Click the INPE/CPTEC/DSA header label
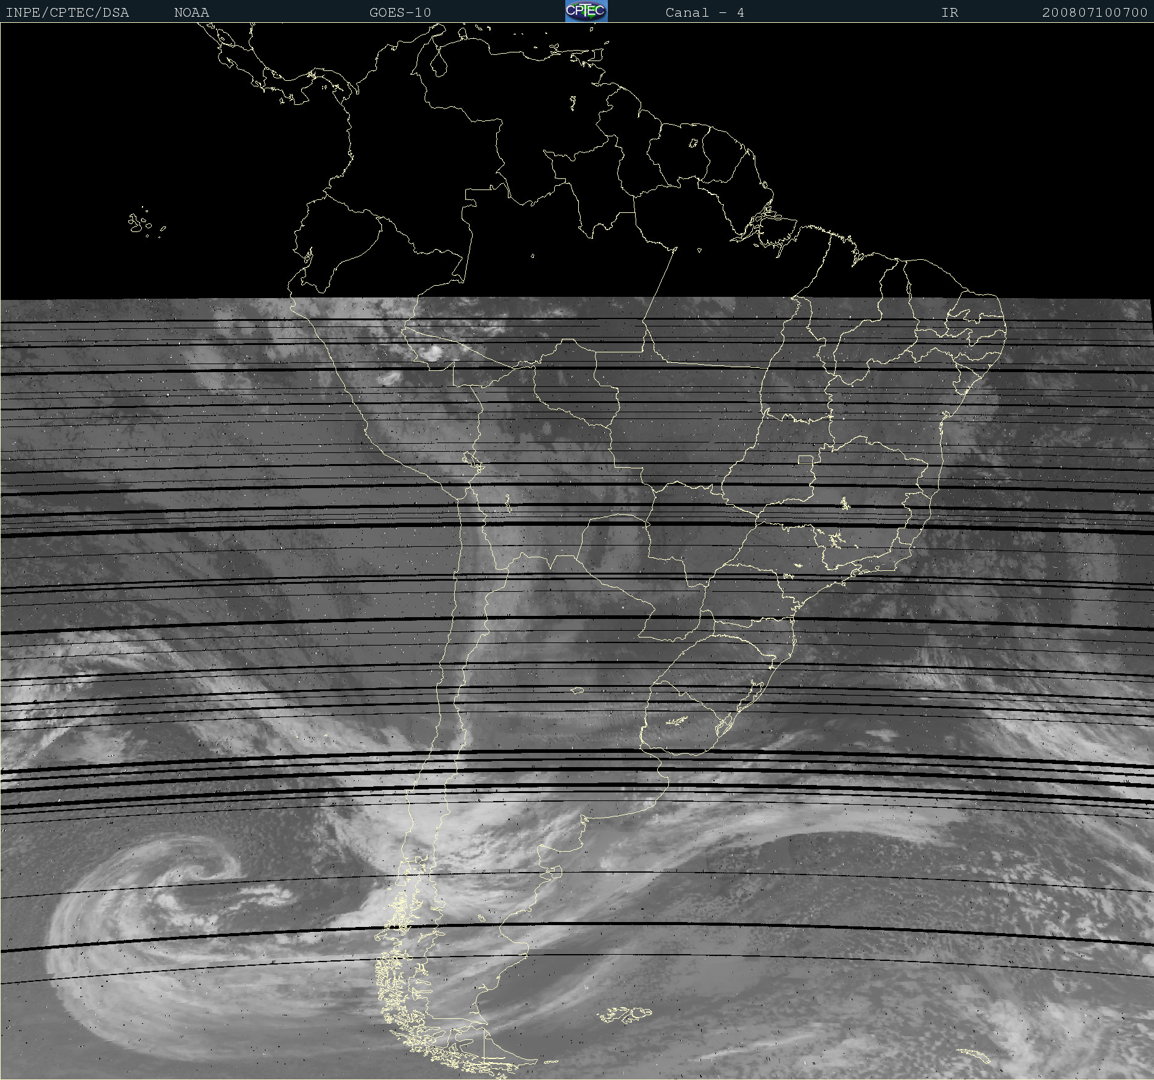1154x1080 pixels. [67, 12]
